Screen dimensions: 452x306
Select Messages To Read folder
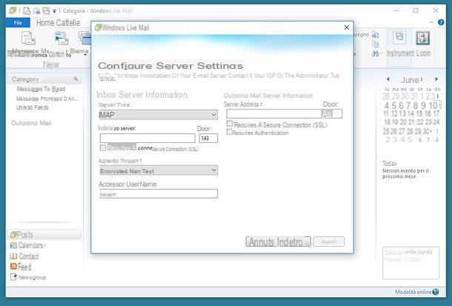[x=41, y=89]
